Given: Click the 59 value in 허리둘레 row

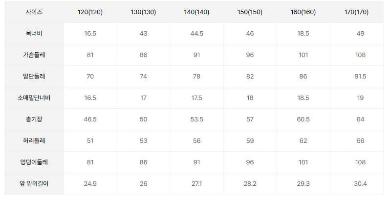Looking at the screenshot, I should (250, 140).
